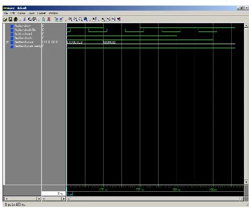The height and width of the screenshot is (209, 249).
Task: Click the 200 ns mark on the time axis
Action: click(140, 190)
